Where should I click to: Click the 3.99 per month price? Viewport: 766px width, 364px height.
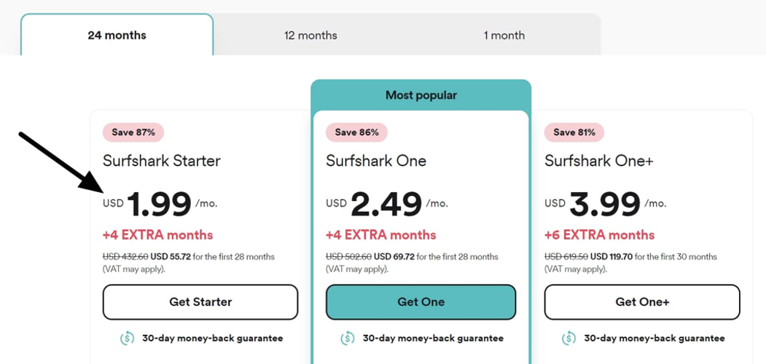tap(604, 205)
